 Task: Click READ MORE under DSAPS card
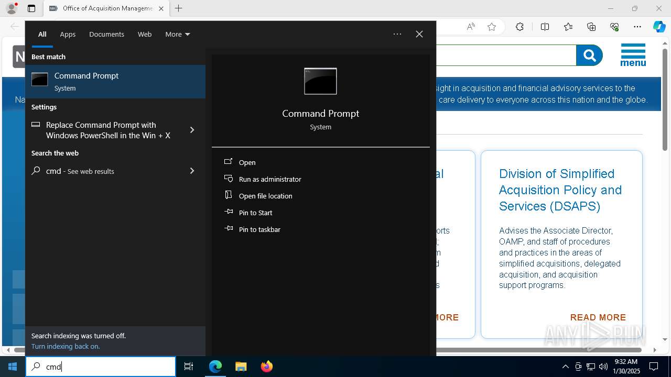[598, 317]
